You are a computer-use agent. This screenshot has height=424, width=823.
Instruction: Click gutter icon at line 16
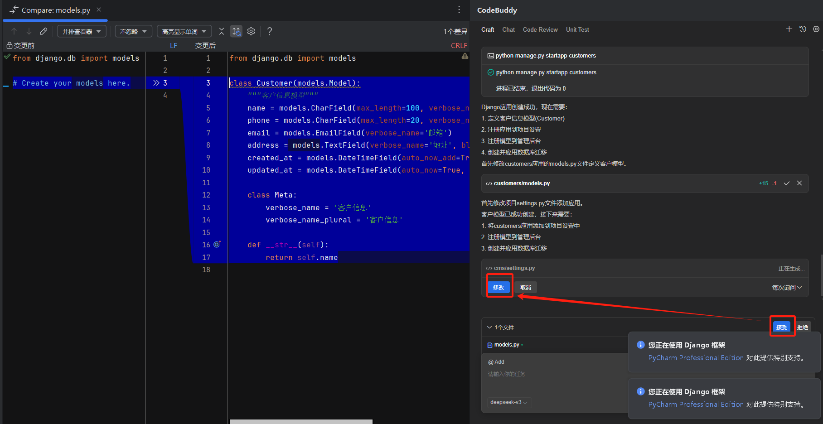[x=217, y=244]
